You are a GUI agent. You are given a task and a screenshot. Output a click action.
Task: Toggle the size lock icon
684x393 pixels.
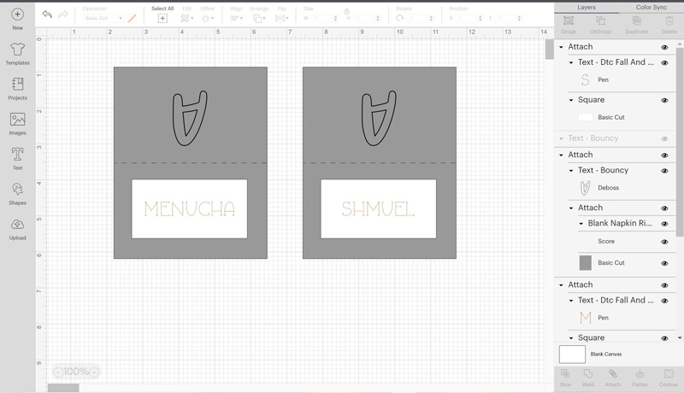(347, 12)
